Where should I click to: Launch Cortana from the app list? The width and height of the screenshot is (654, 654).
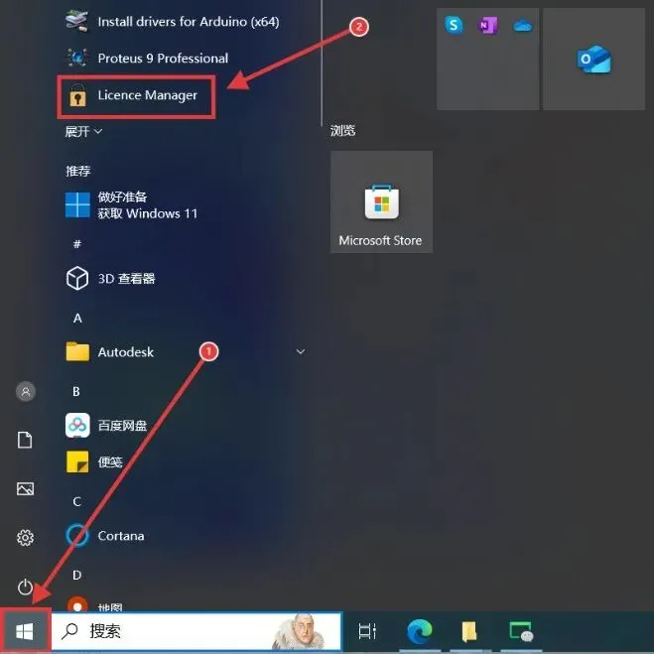(x=105, y=536)
